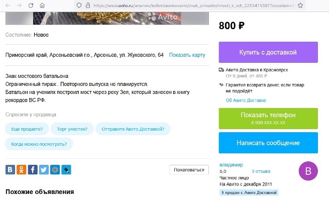329x201 pixels.
Task: Reload the page in the browser
Action: click(x=31, y=5)
